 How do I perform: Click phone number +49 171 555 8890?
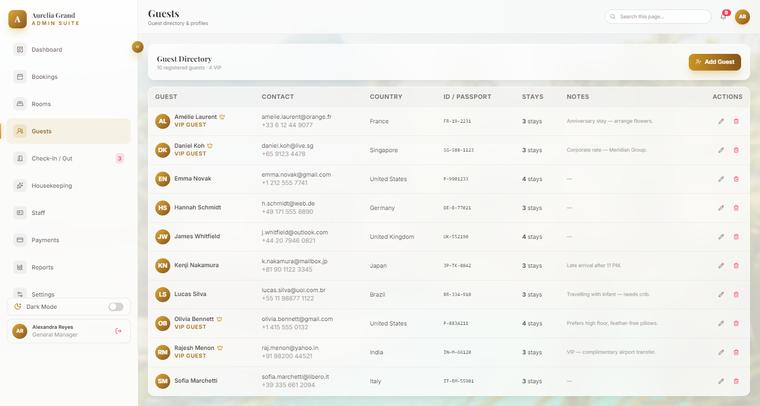point(288,212)
